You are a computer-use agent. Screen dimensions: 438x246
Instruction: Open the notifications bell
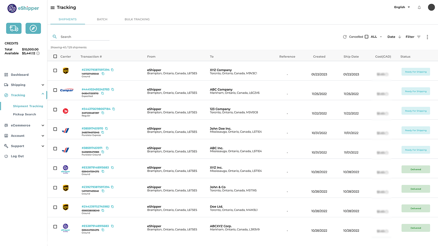(x=419, y=8)
